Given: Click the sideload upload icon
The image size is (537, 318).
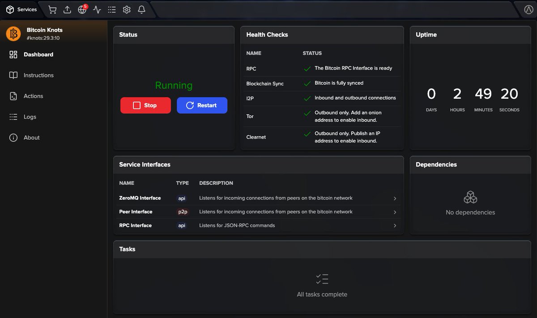Looking at the screenshot, I should pyautogui.click(x=67, y=9).
